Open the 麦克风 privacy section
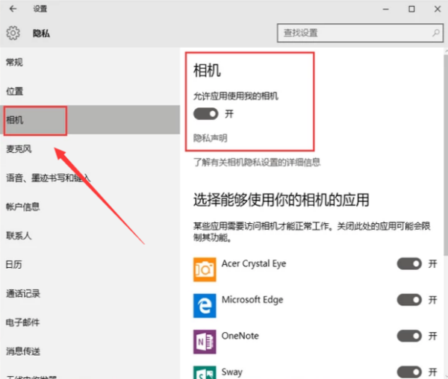This screenshot has width=448, height=379. coord(19,149)
